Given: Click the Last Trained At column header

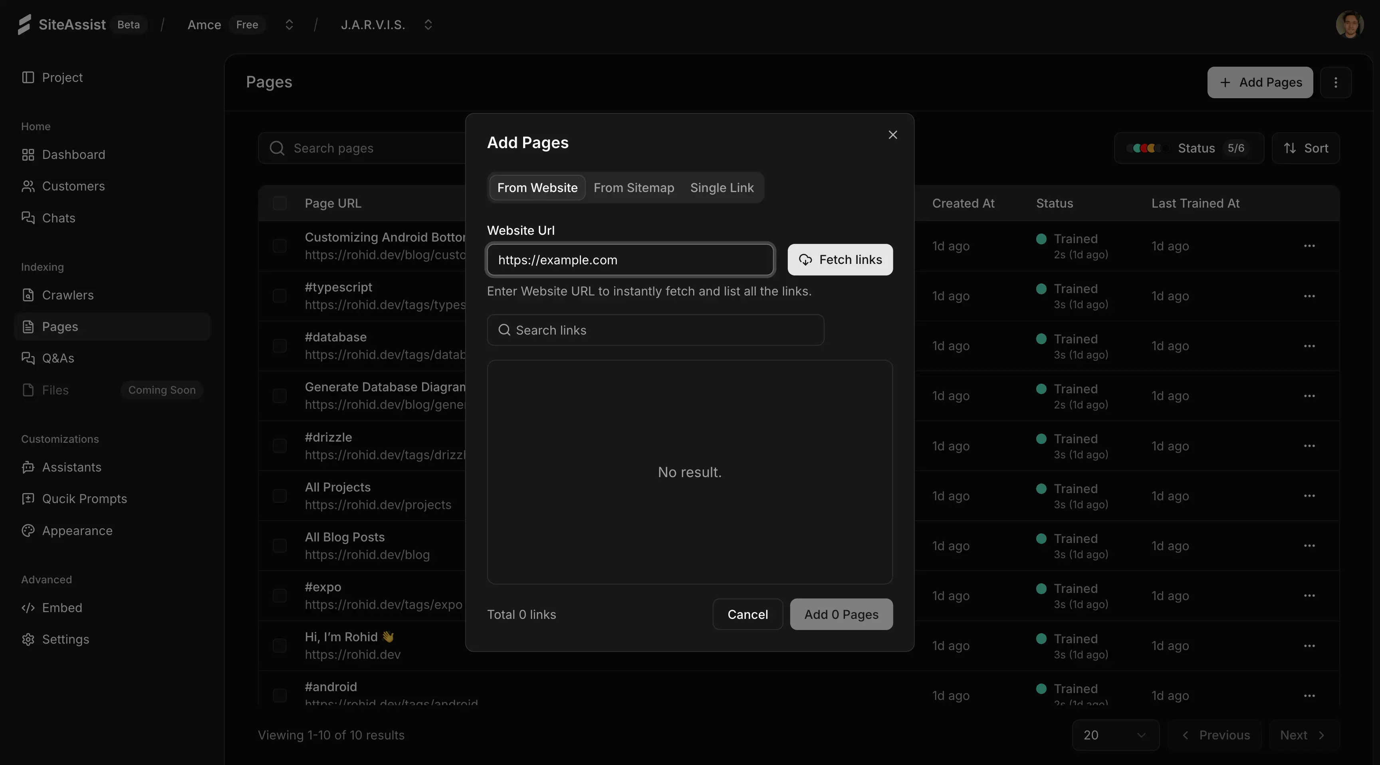Looking at the screenshot, I should (1196, 204).
